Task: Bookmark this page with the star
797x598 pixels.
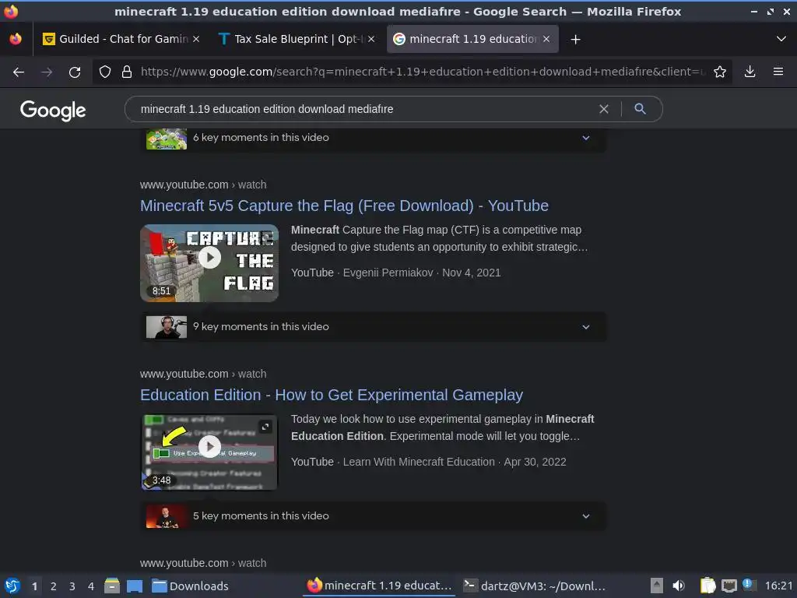Action: coord(720,72)
